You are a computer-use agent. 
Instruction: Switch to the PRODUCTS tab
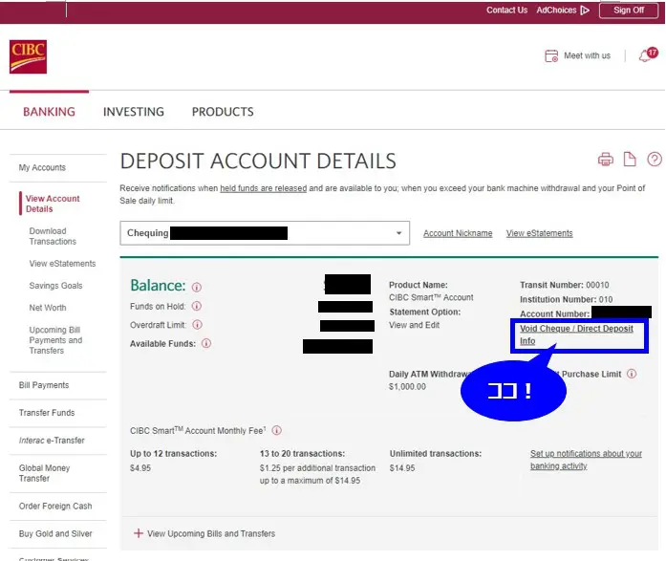[223, 111]
